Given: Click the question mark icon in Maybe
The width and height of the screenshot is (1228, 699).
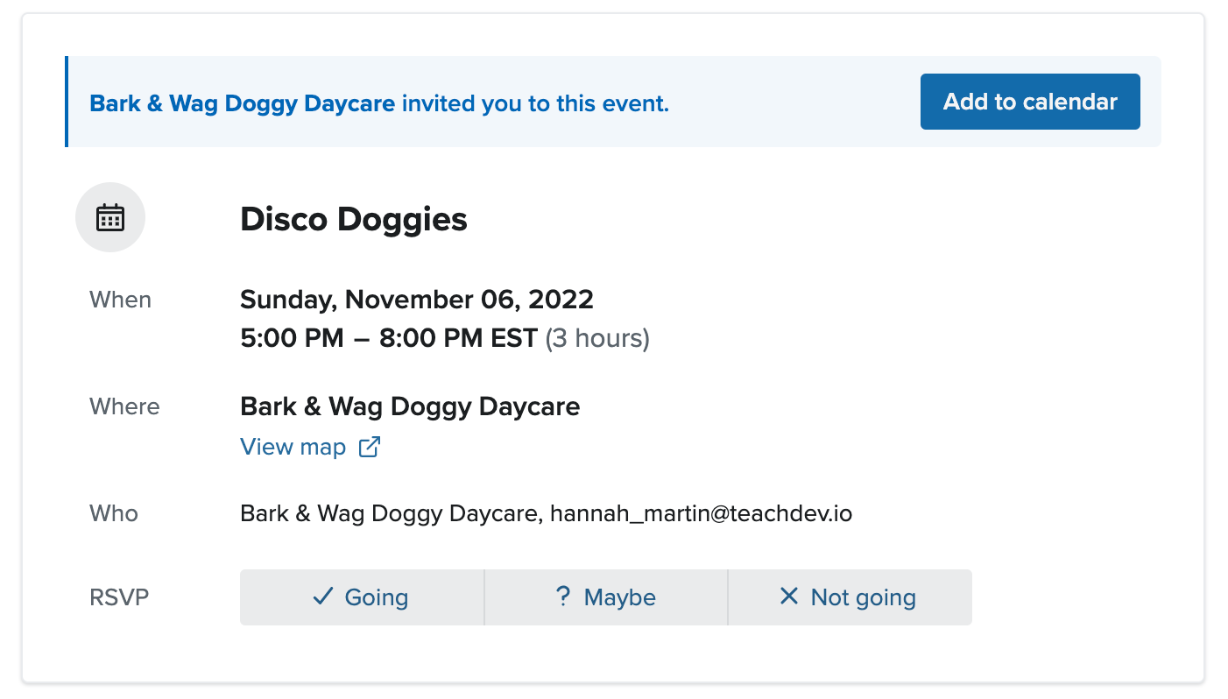Looking at the screenshot, I should (563, 597).
